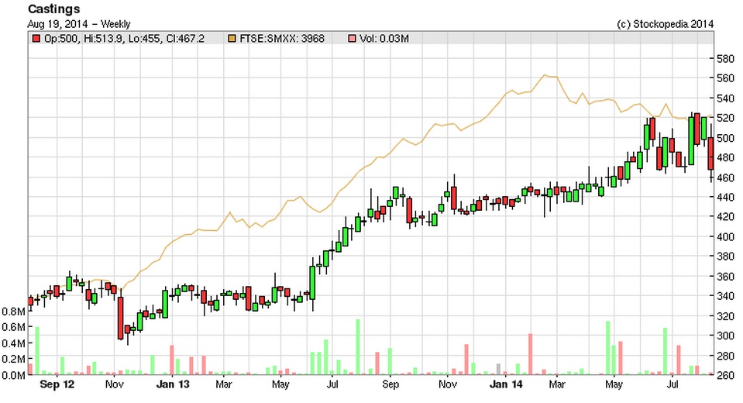Click the 300 price axis label
Viewport: 743px width, 403px height.
pos(725,336)
